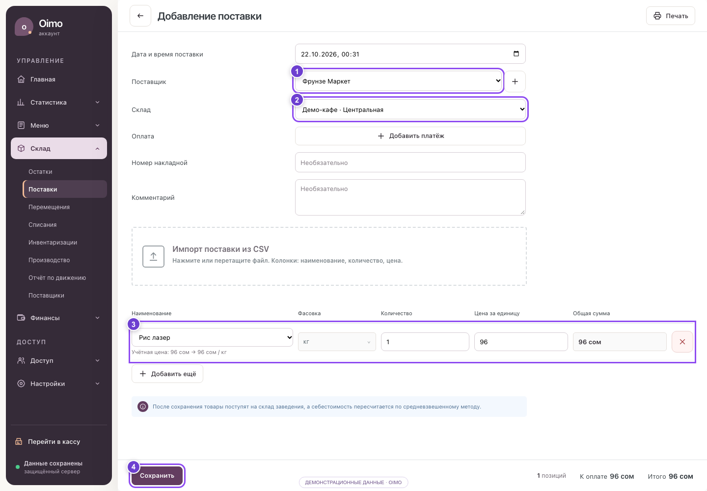Click the Печать button label
The image size is (707, 491).
tap(677, 16)
